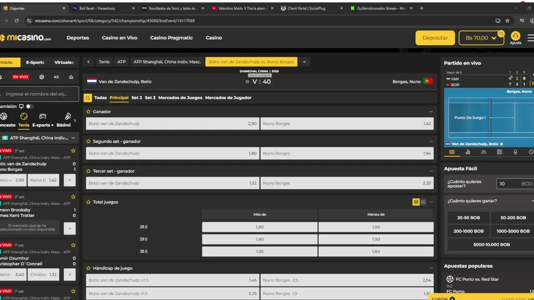Toggle the EN VIVO live filter

[x=20, y=77]
